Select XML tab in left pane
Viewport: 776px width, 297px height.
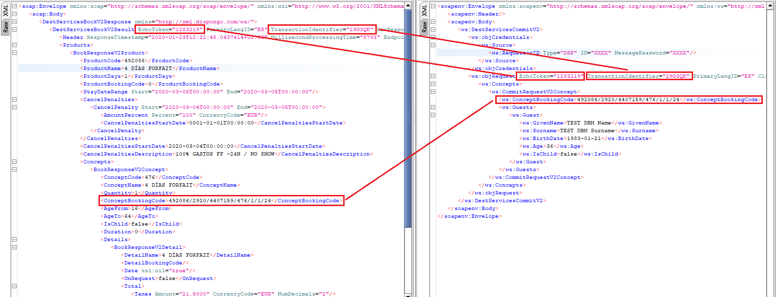coord(6,11)
